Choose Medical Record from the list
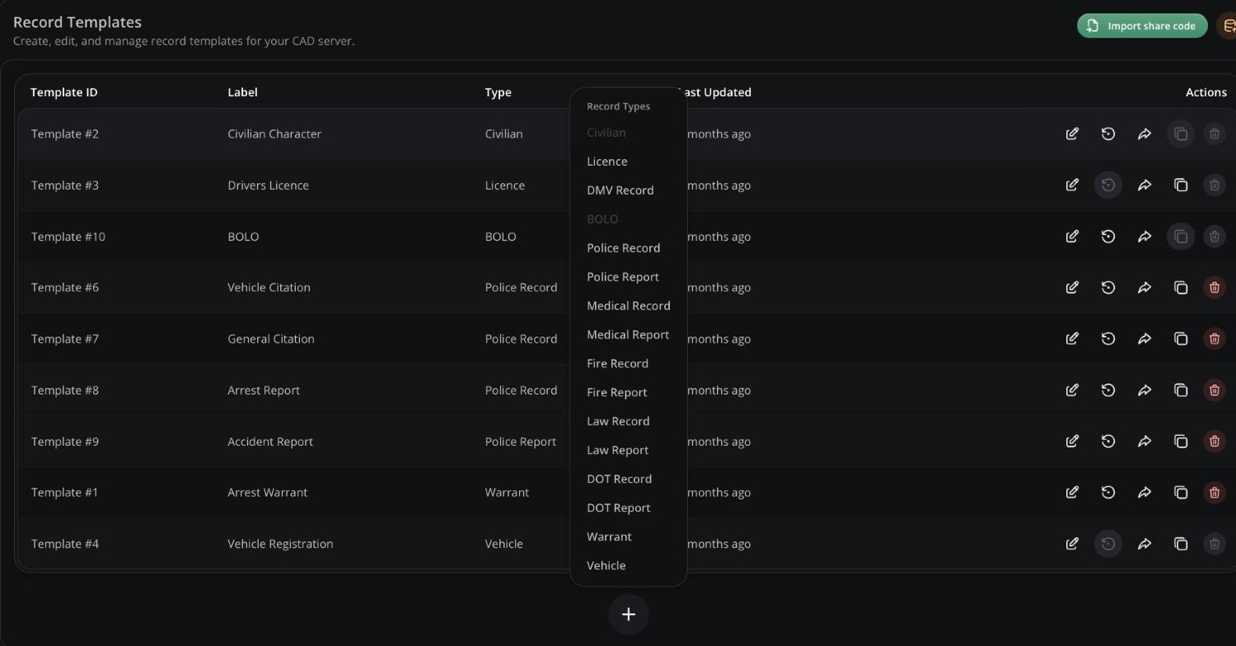 click(628, 306)
